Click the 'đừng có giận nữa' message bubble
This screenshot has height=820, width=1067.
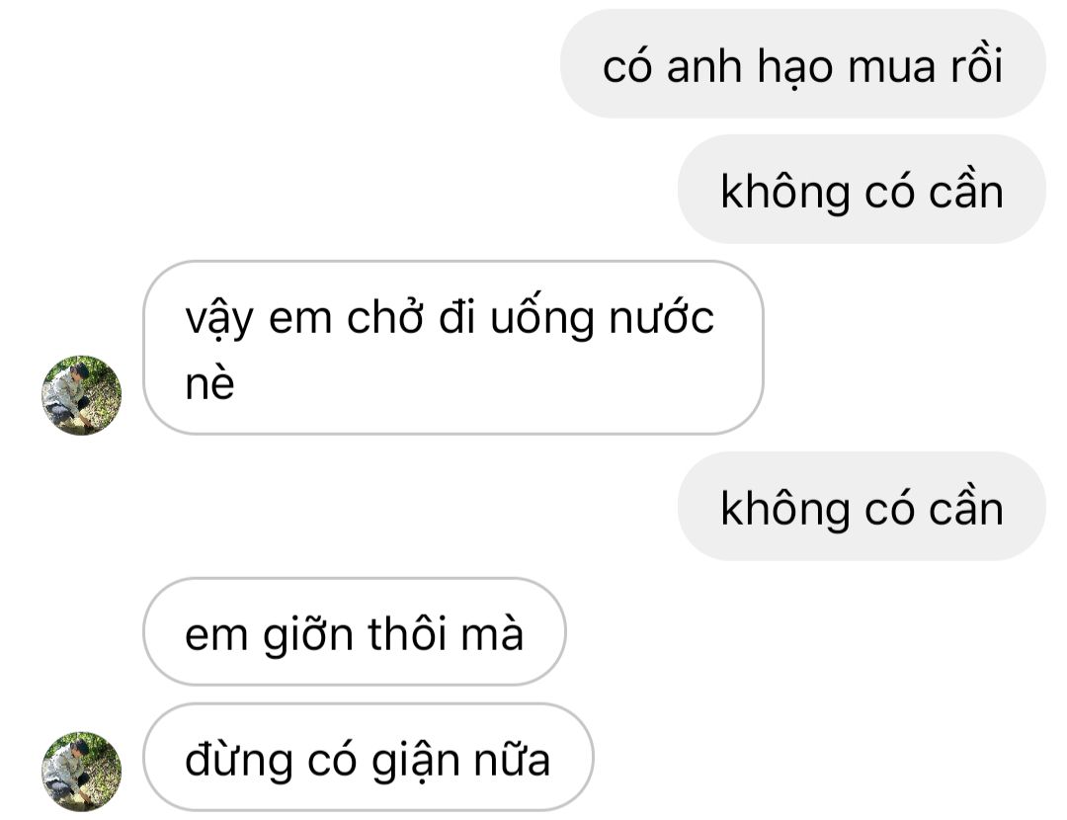(x=369, y=758)
